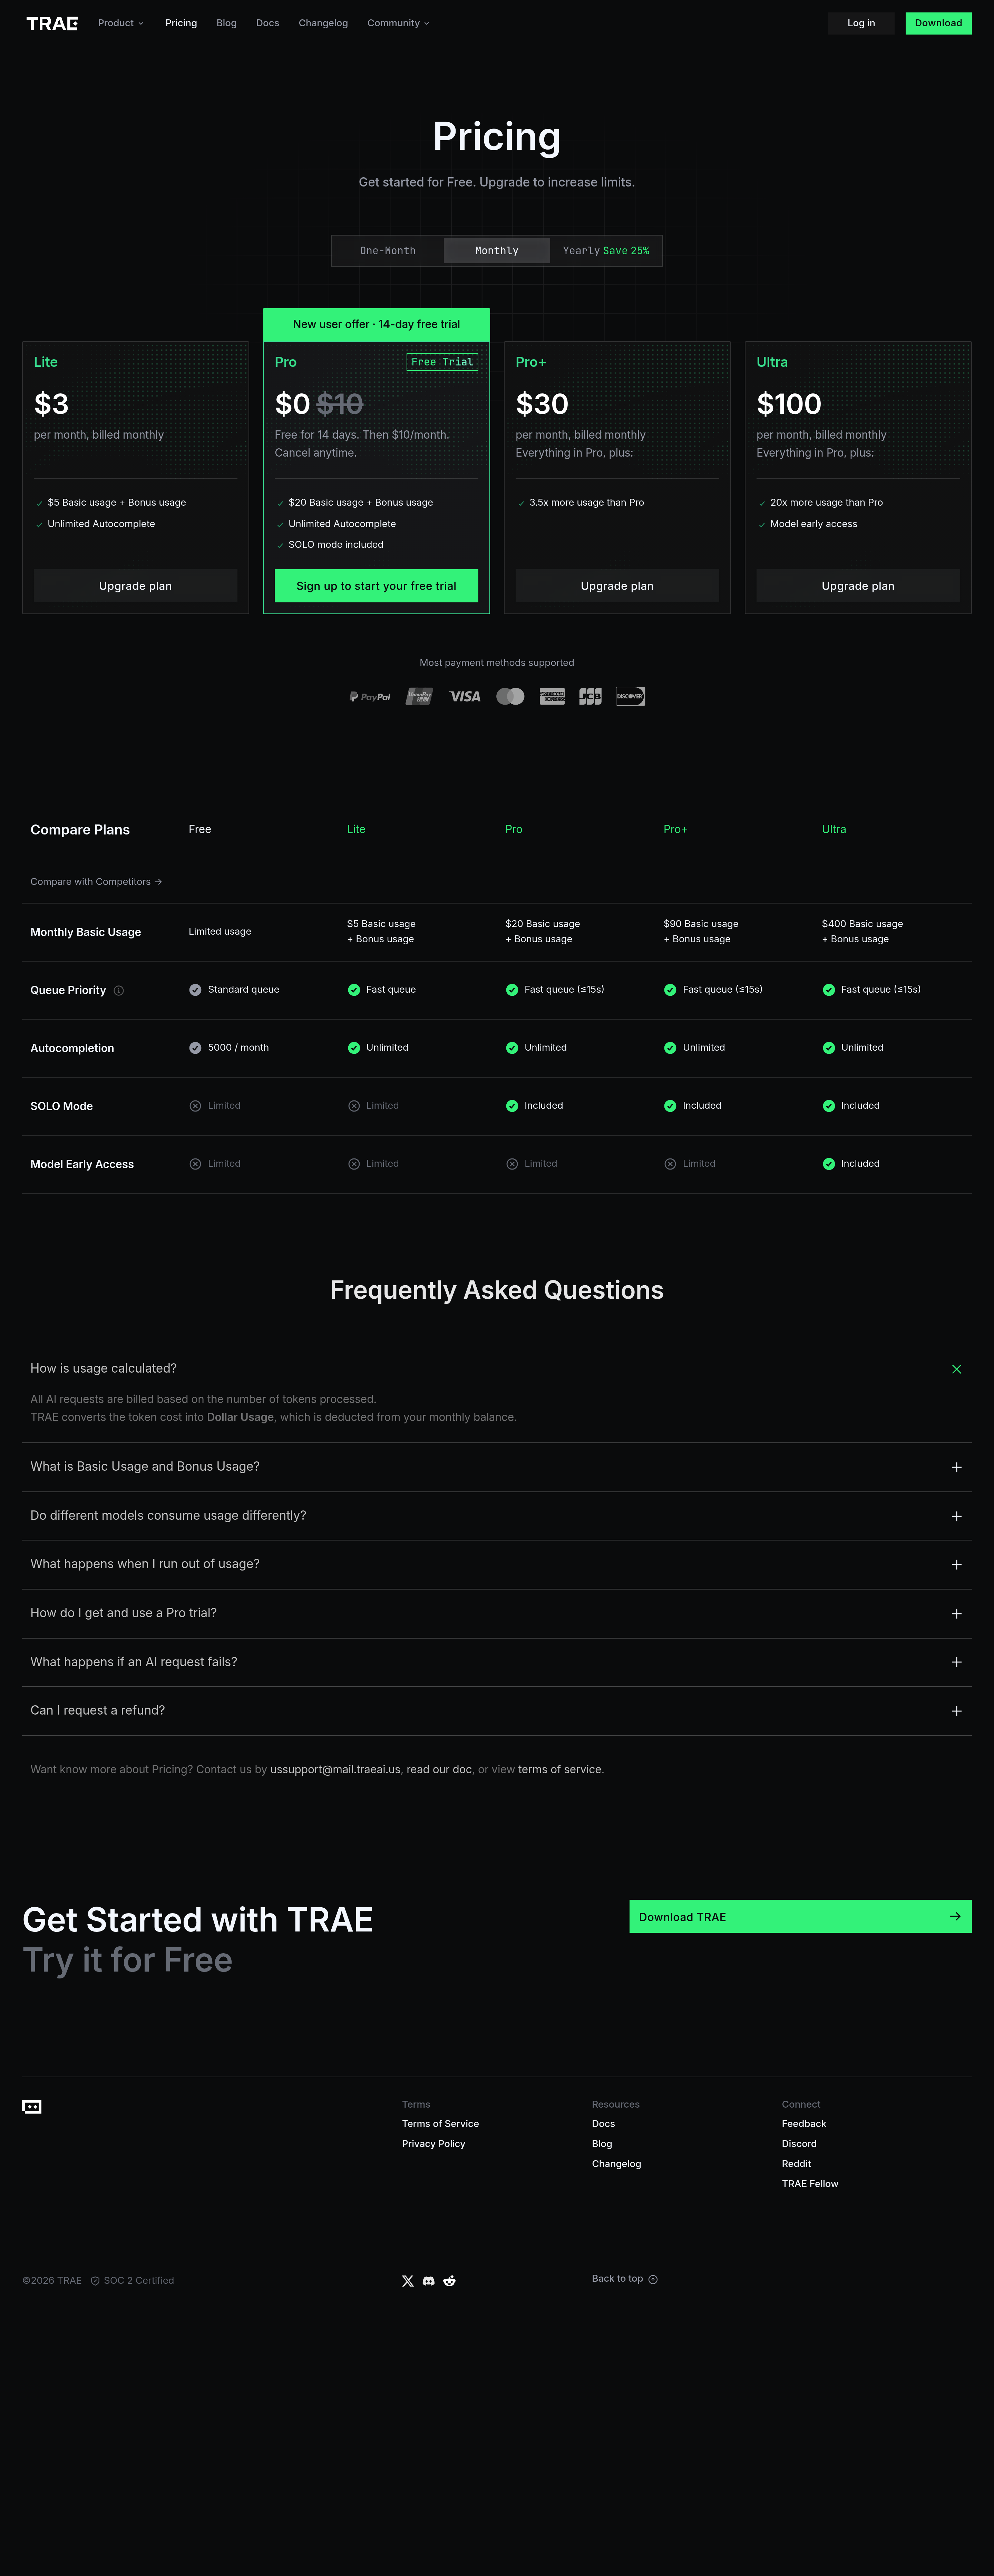This screenshot has height=2576, width=994.
Task: Click the X (Twitter) footer icon
Action: coord(408,2281)
